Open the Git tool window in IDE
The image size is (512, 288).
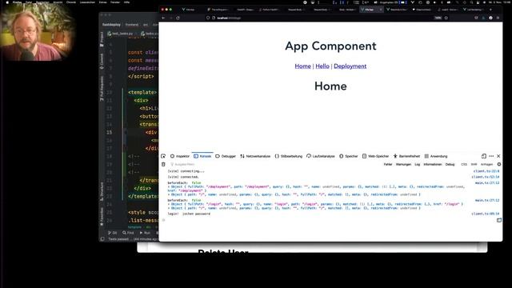click(112, 233)
